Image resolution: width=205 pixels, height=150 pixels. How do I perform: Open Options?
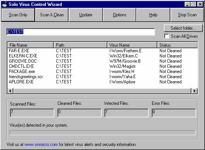point(120,15)
